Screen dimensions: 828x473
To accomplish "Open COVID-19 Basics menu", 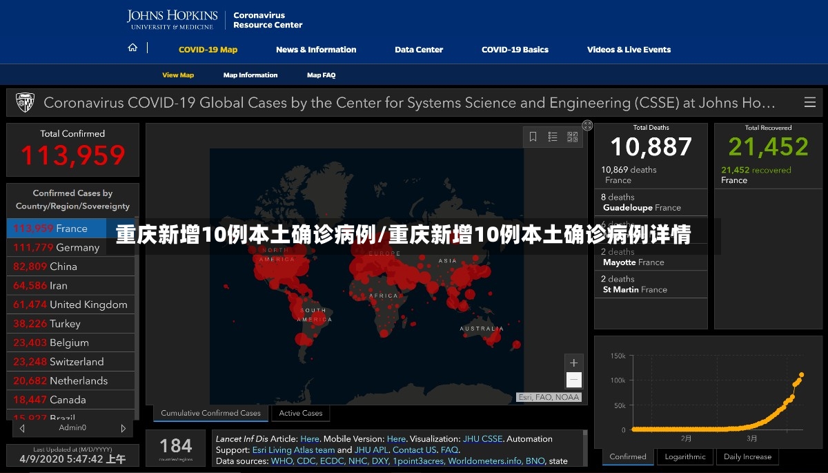I will [515, 50].
